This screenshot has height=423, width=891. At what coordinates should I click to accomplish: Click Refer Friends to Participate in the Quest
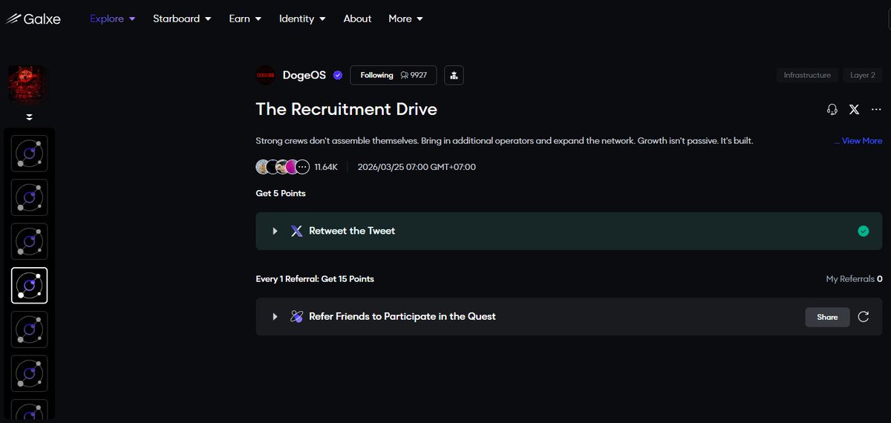pyautogui.click(x=402, y=316)
